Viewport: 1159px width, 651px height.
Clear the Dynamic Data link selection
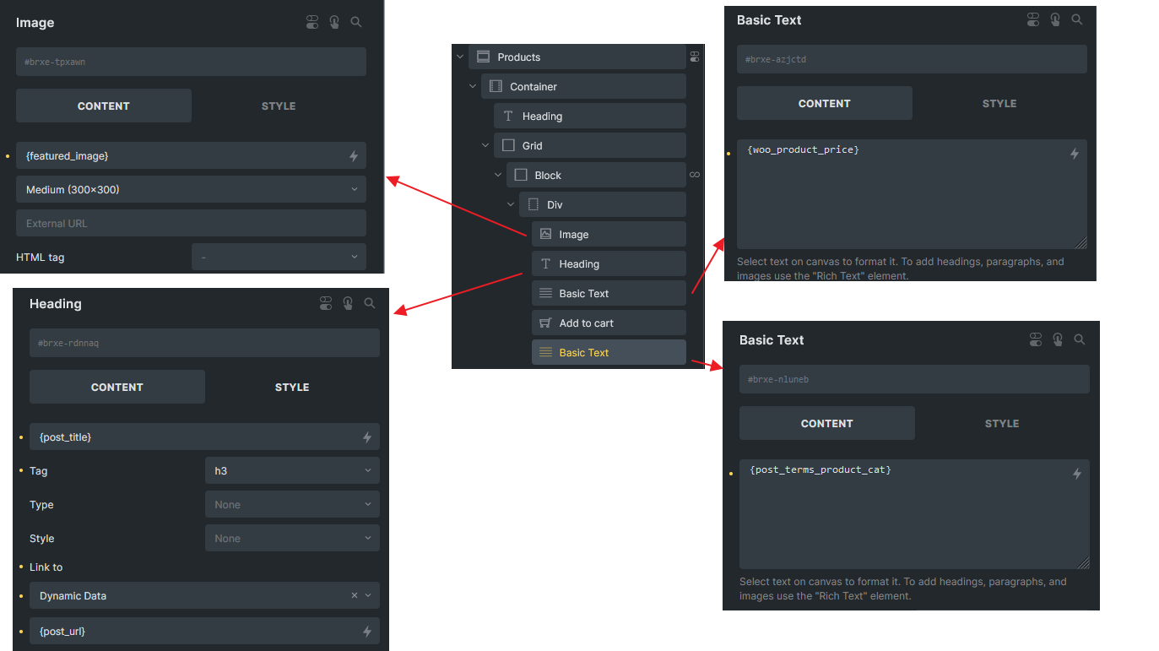(355, 596)
